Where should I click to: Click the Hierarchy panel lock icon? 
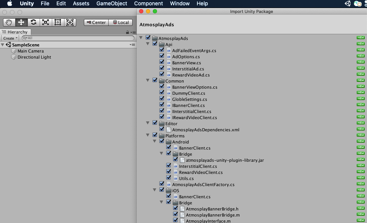[x=127, y=32]
